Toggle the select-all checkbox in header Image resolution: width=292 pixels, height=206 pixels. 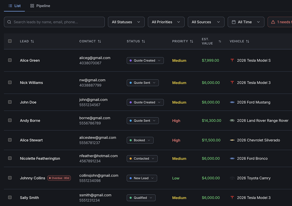click(x=10, y=41)
